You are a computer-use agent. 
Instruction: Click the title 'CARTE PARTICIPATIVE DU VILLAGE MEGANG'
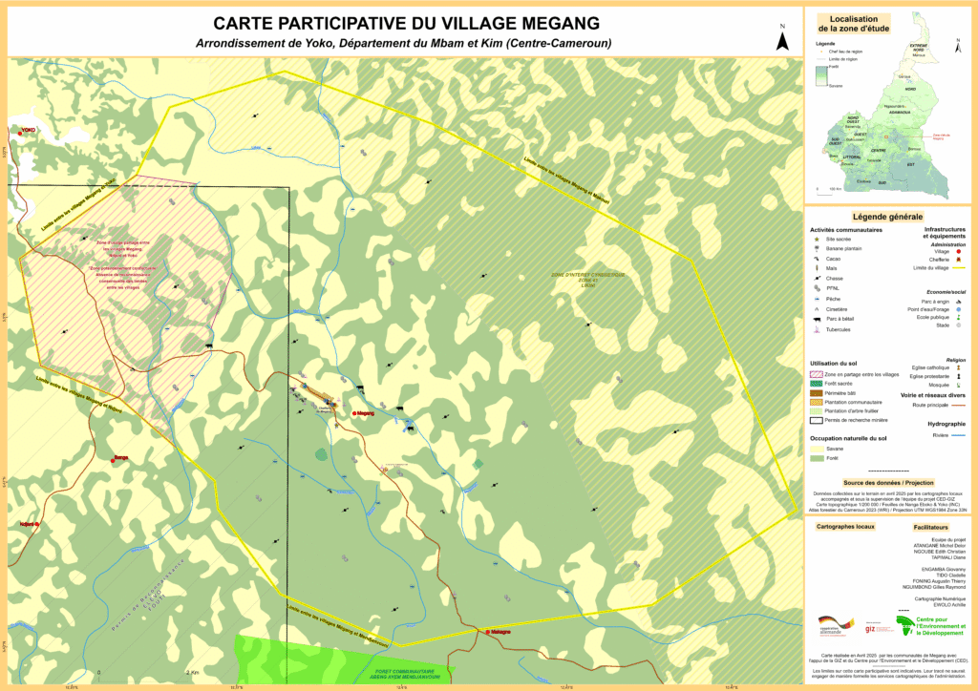406,24
